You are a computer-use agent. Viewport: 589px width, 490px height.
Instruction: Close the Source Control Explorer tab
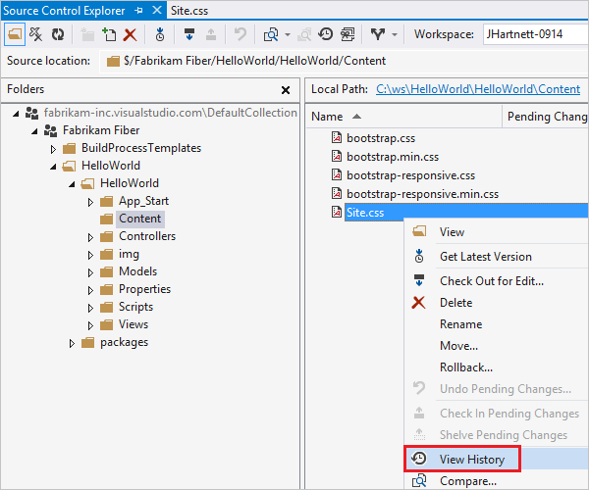[x=157, y=11]
